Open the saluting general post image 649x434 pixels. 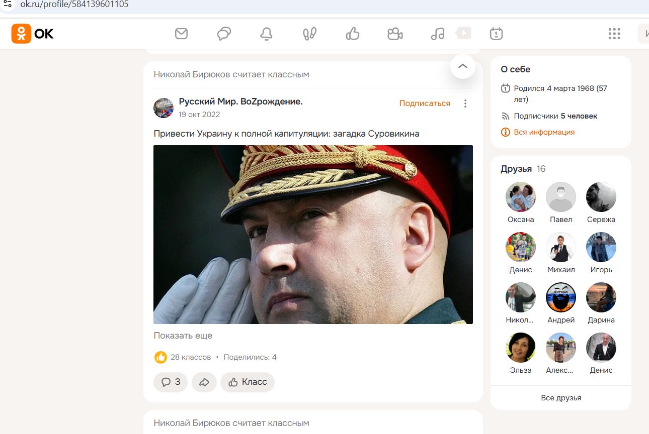[x=313, y=235]
